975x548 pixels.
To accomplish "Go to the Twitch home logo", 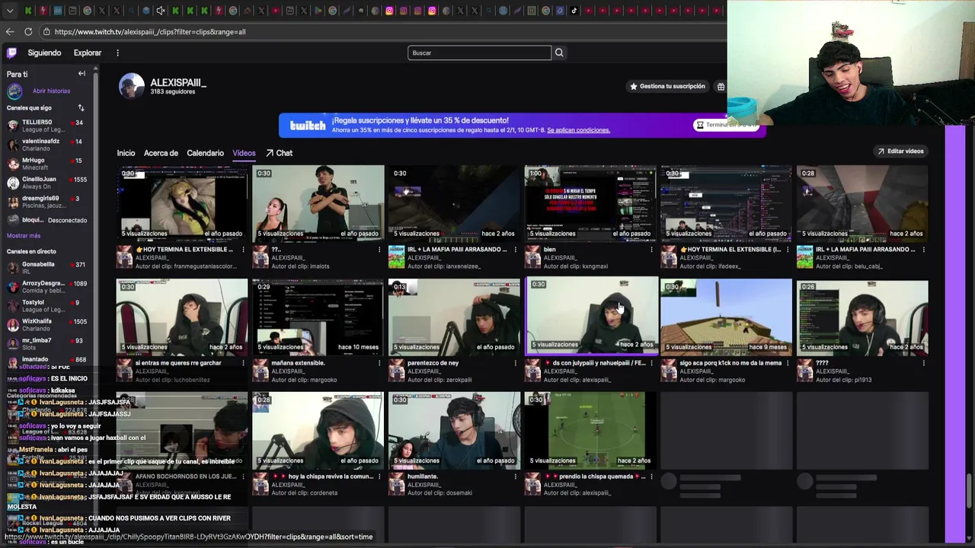I will [11, 53].
